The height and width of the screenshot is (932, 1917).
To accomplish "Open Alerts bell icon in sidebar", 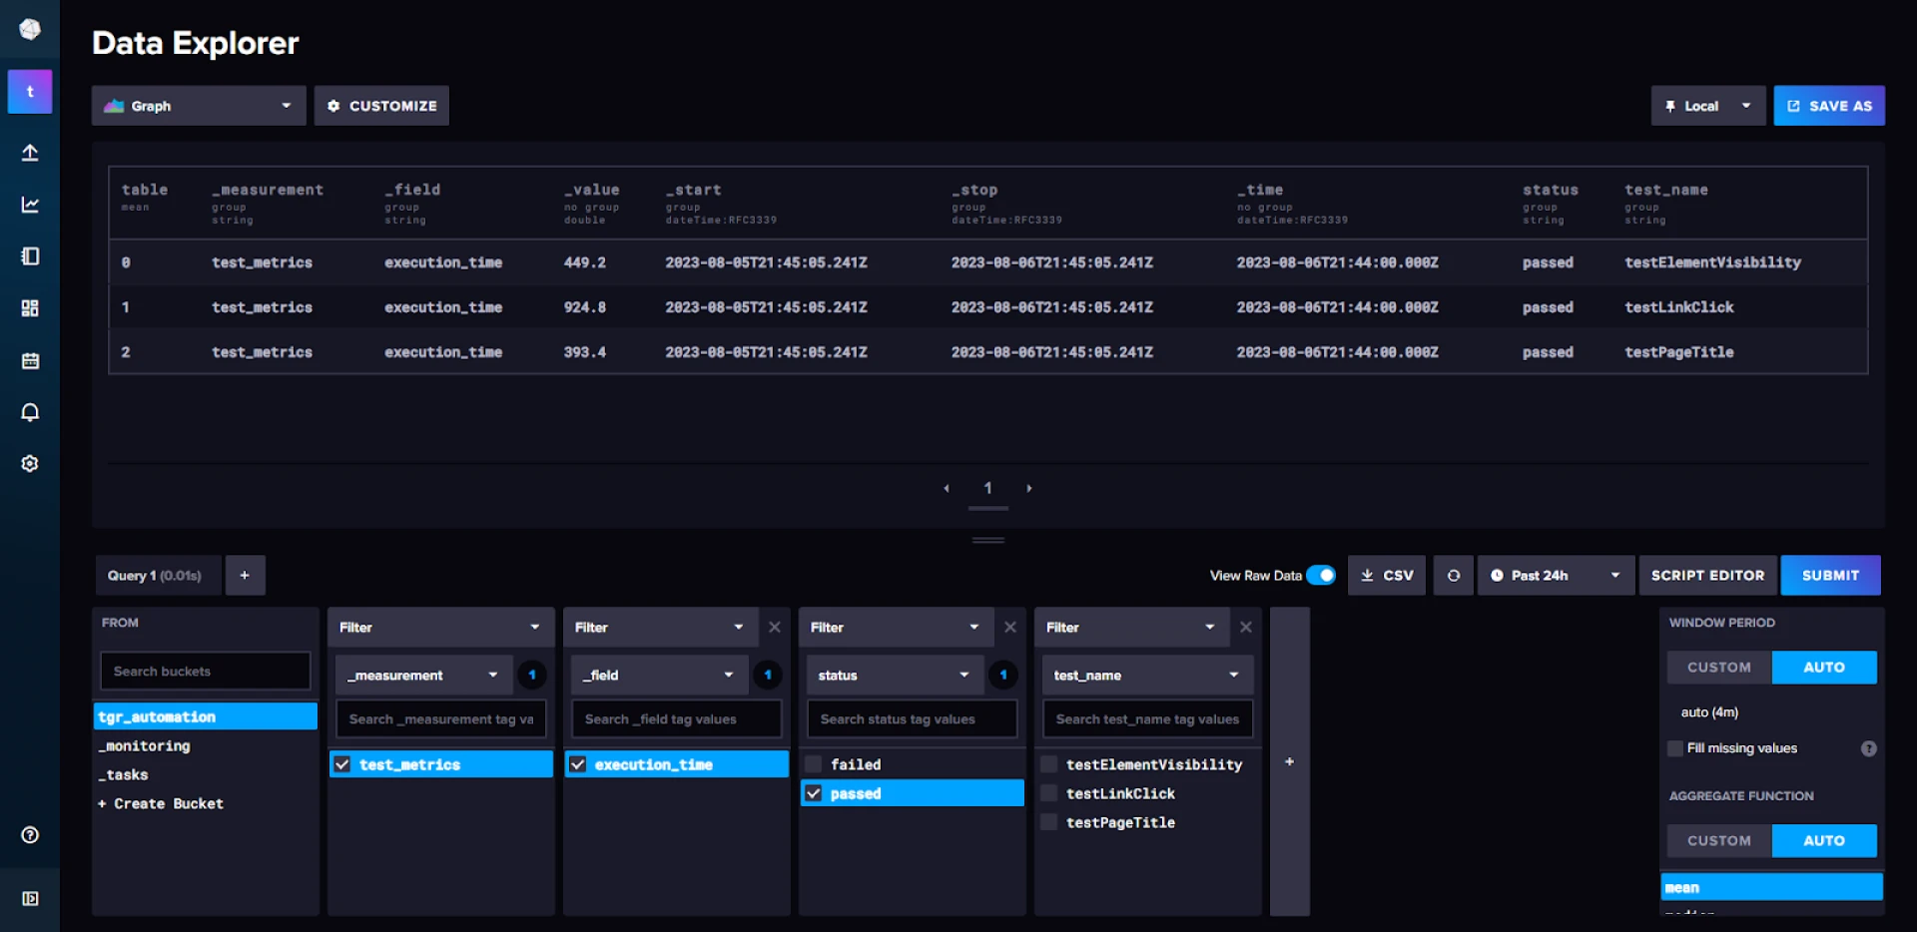I will click(30, 412).
